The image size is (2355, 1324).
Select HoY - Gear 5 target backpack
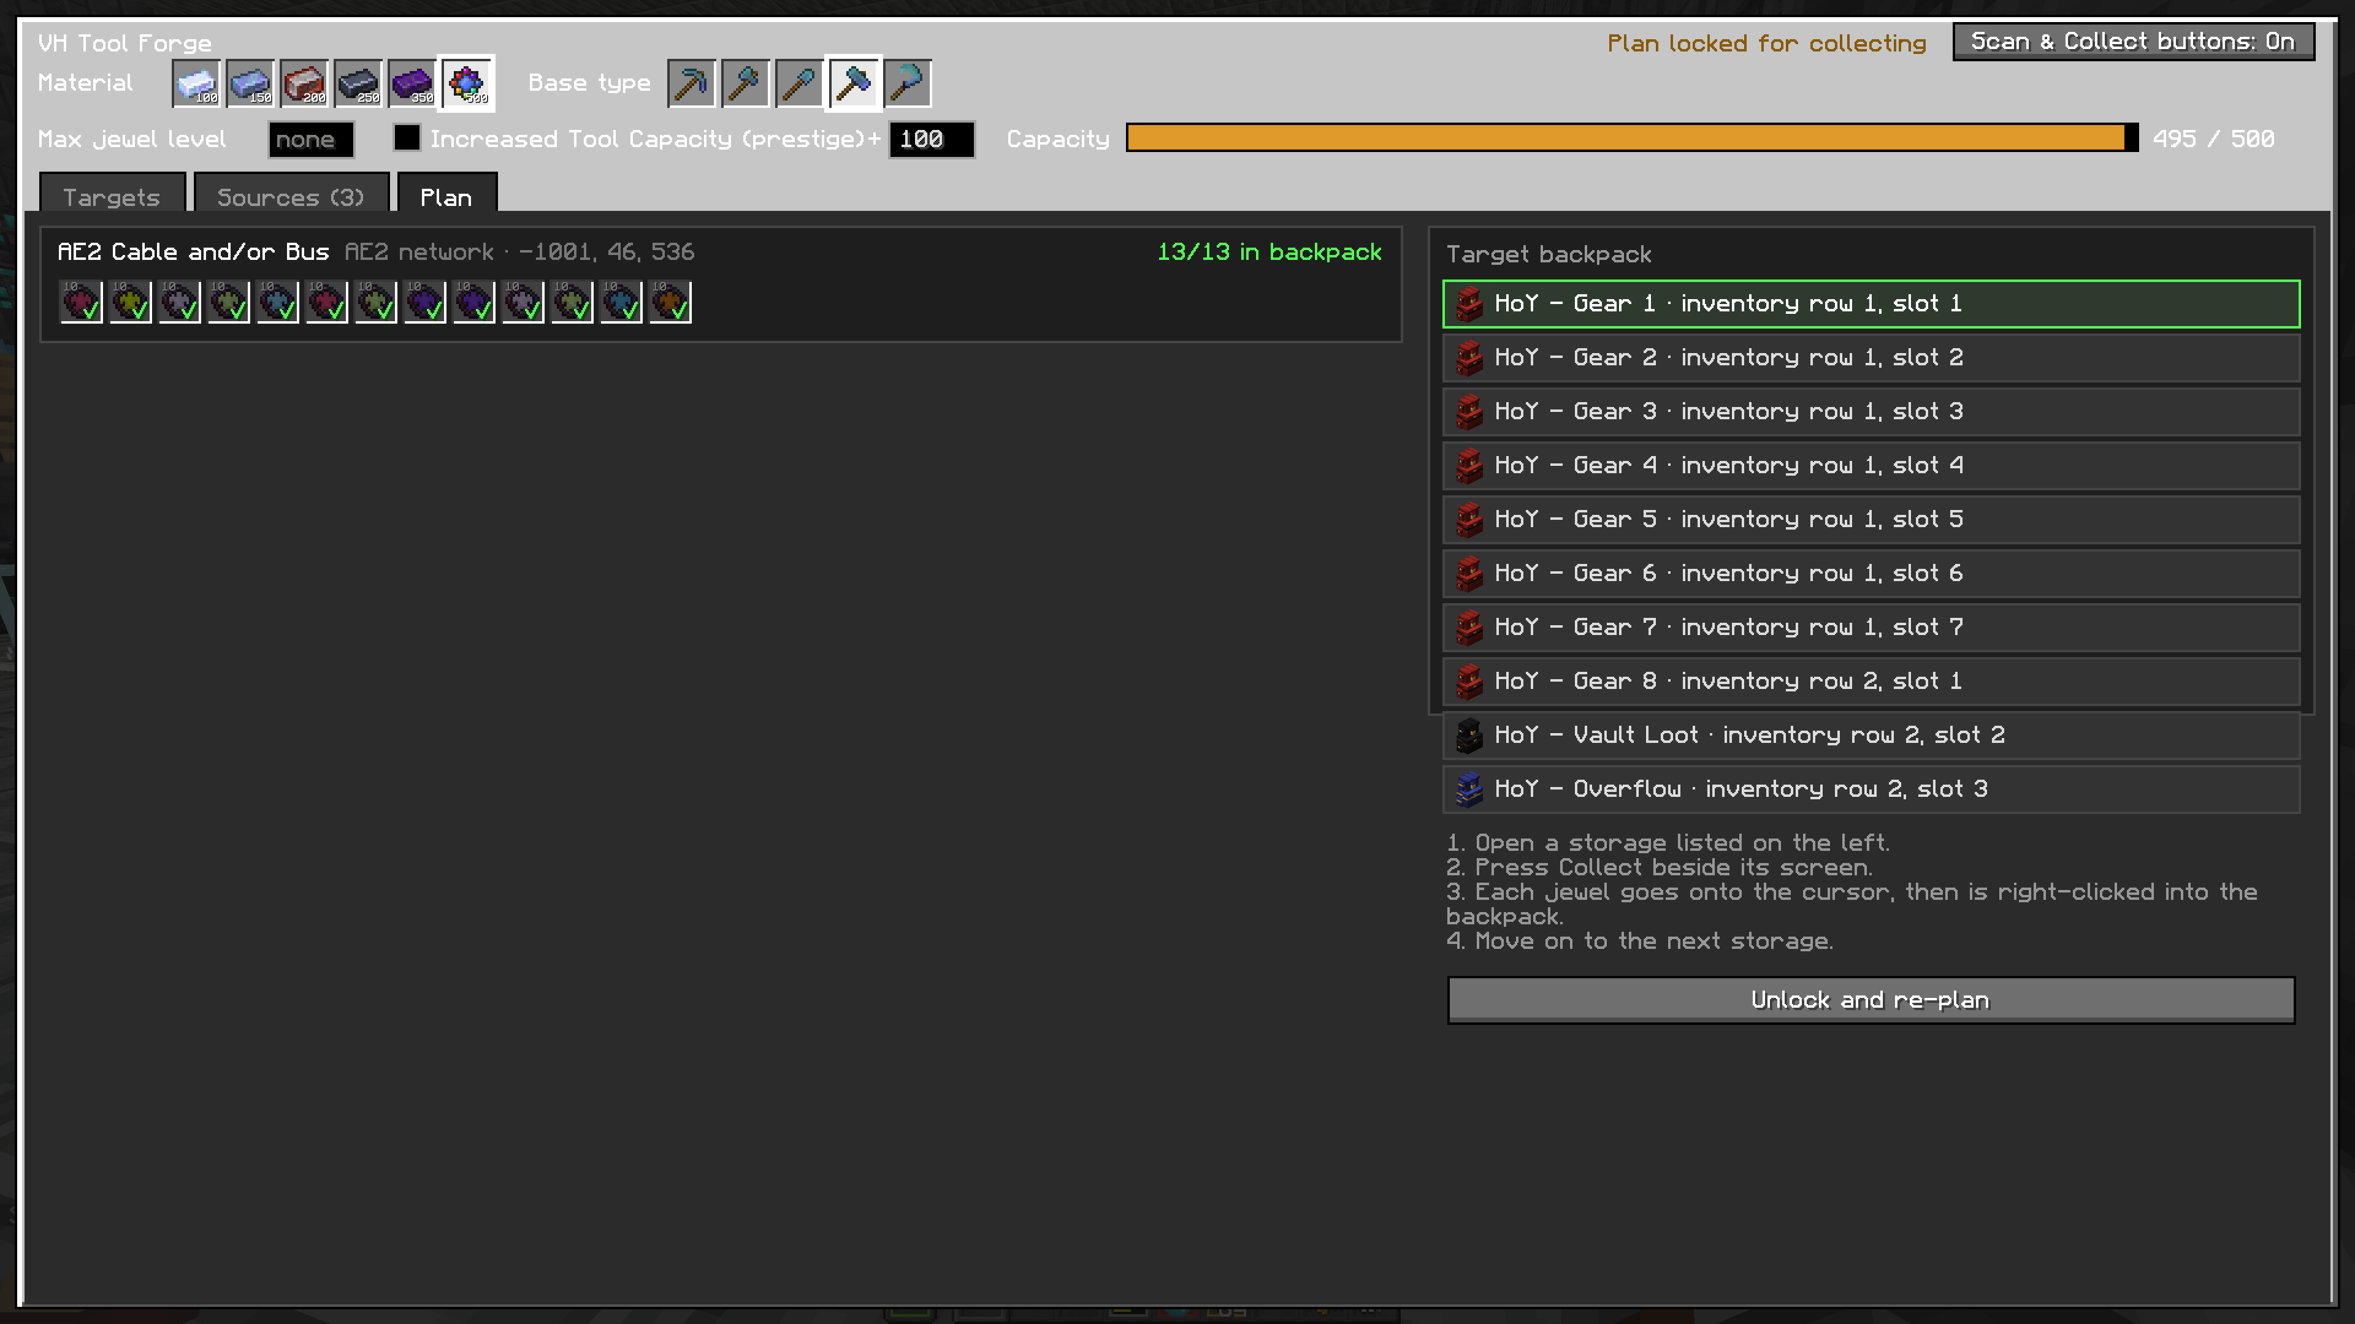click(x=1871, y=520)
